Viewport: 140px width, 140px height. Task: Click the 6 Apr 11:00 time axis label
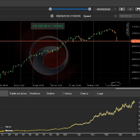(19, 85)
